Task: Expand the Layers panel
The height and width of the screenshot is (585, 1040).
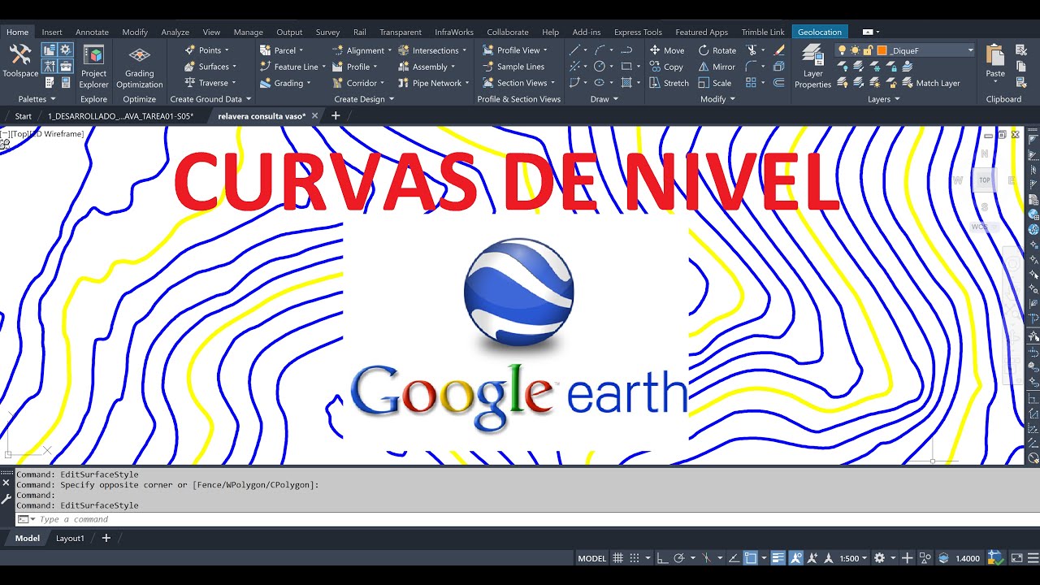Action: (884, 99)
